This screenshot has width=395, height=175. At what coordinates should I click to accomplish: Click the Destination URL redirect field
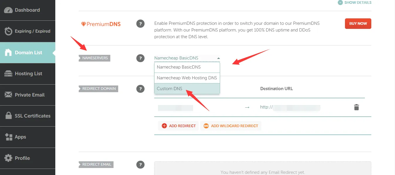[x=296, y=107]
